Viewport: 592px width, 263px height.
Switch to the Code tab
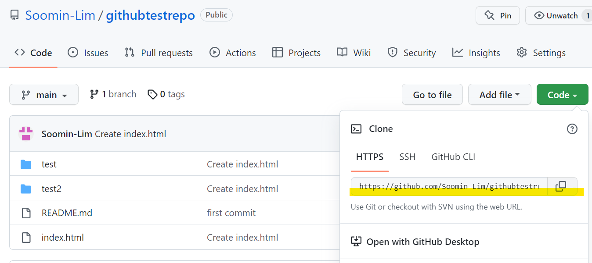coord(33,53)
